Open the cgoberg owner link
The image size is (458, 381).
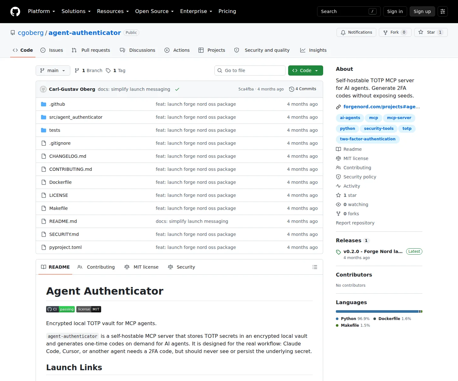[x=31, y=33]
